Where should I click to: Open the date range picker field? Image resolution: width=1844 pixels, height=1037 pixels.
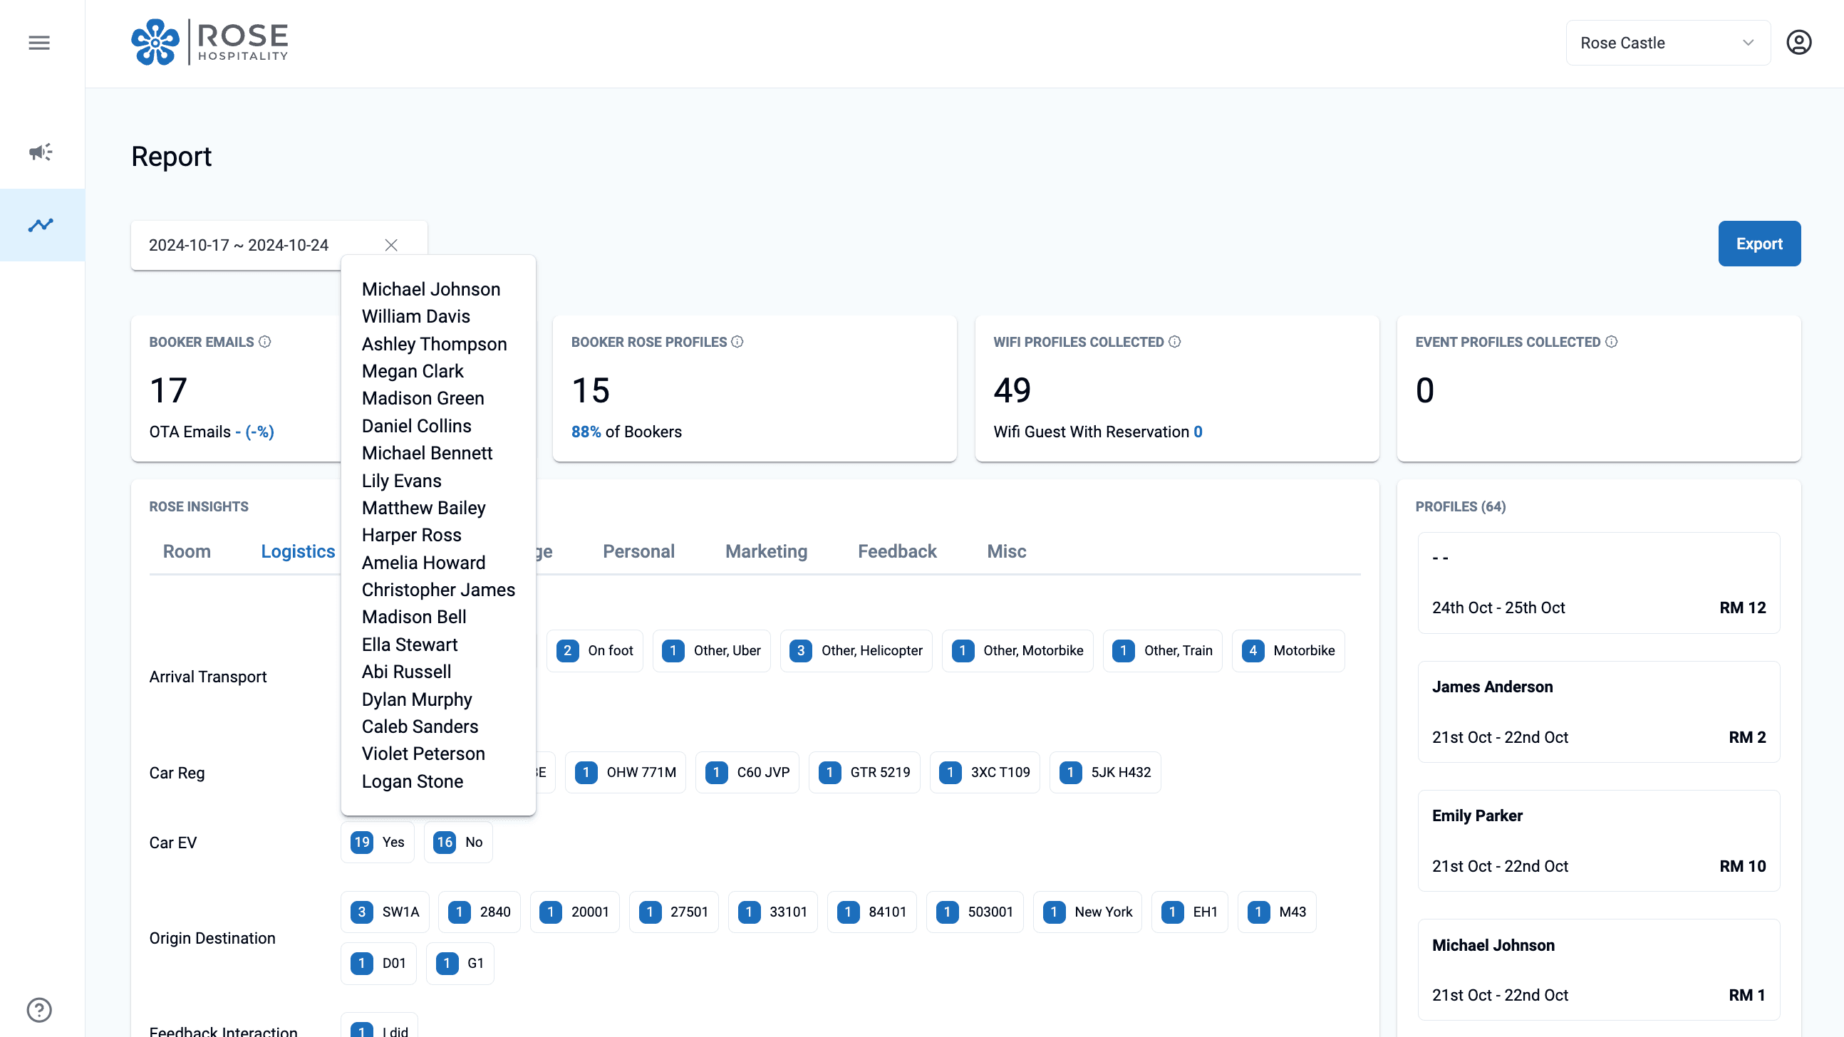pyautogui.click(x=239, y=246)
